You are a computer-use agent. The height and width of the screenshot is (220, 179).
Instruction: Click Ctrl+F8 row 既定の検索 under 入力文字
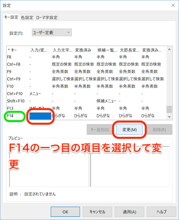61,64
